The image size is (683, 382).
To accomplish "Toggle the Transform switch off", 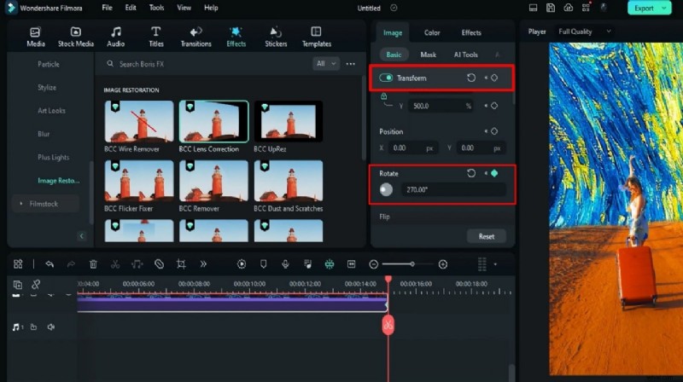I will pos(386,78).
